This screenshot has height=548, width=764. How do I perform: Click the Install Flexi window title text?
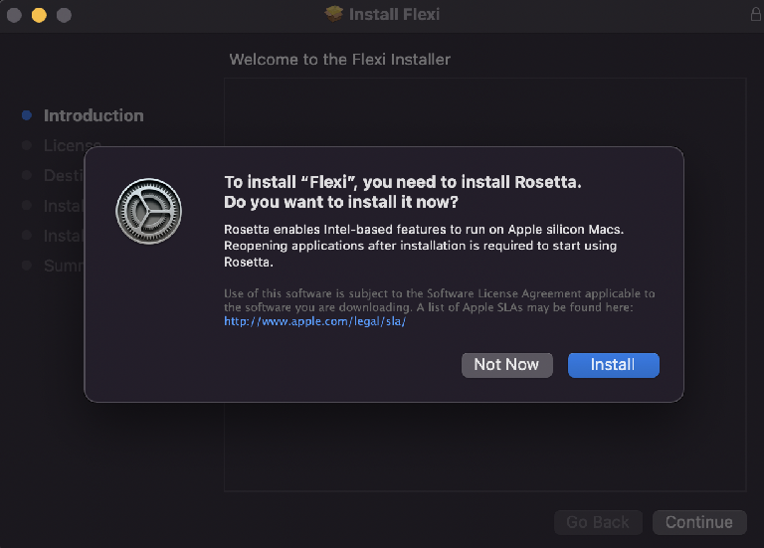tap(394, 15)
